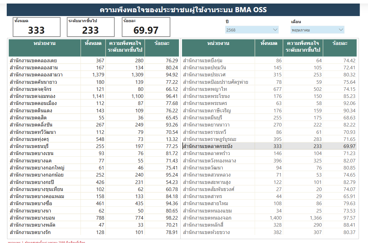Select the row สำนักงานเขตบางซื่อ

pyautogui.click(x=94, y=203)
